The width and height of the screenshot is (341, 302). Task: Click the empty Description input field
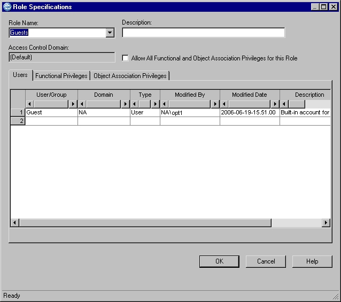pyautogui.click(x=203, y=33)
